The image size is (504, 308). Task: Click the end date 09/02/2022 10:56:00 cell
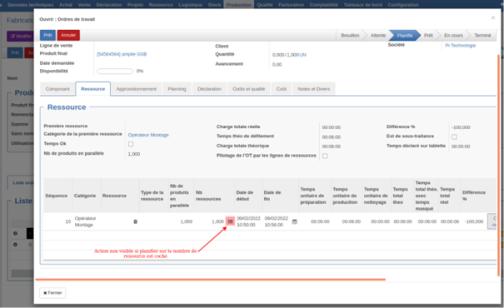(x=276, y=221)
